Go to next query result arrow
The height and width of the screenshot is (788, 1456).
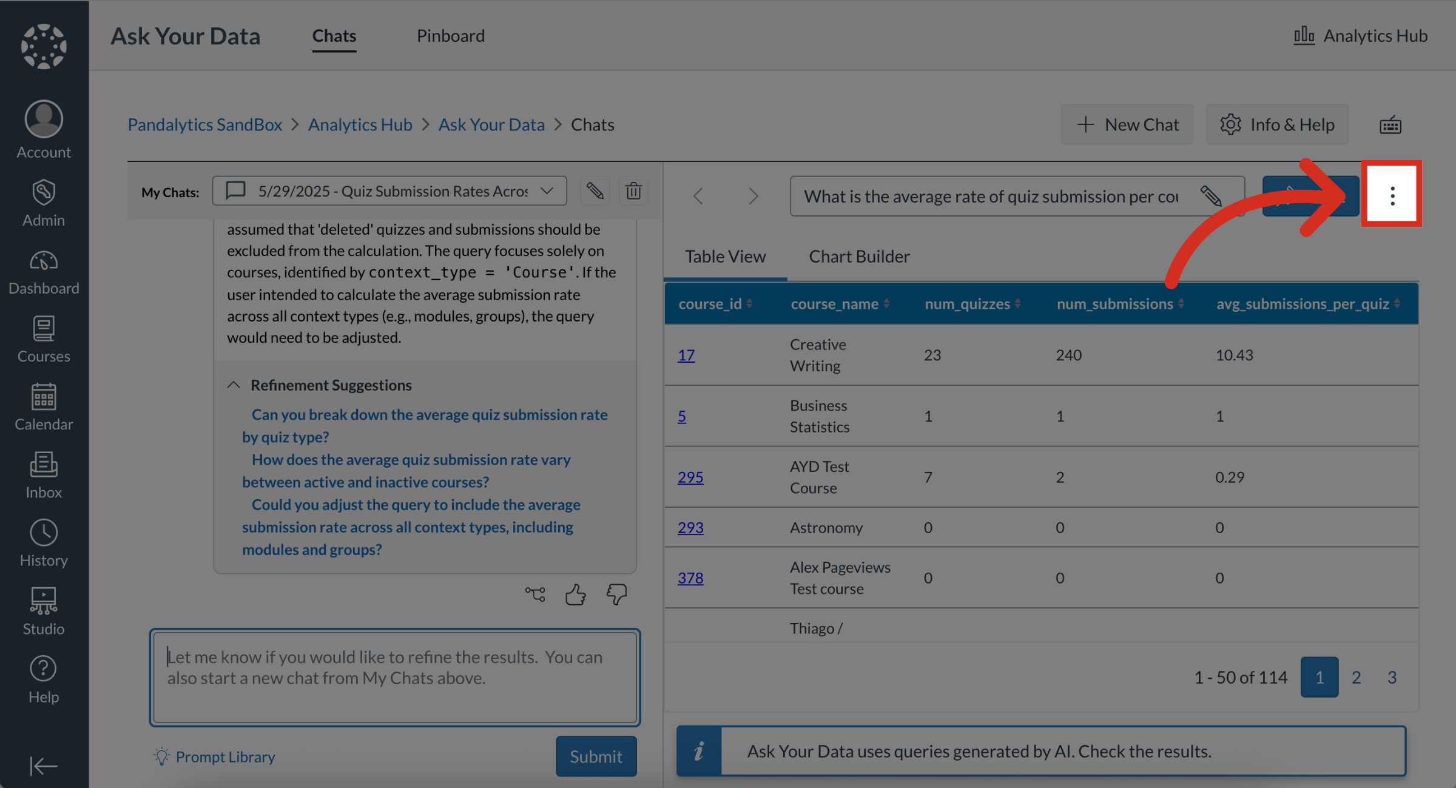pos(753,196)
